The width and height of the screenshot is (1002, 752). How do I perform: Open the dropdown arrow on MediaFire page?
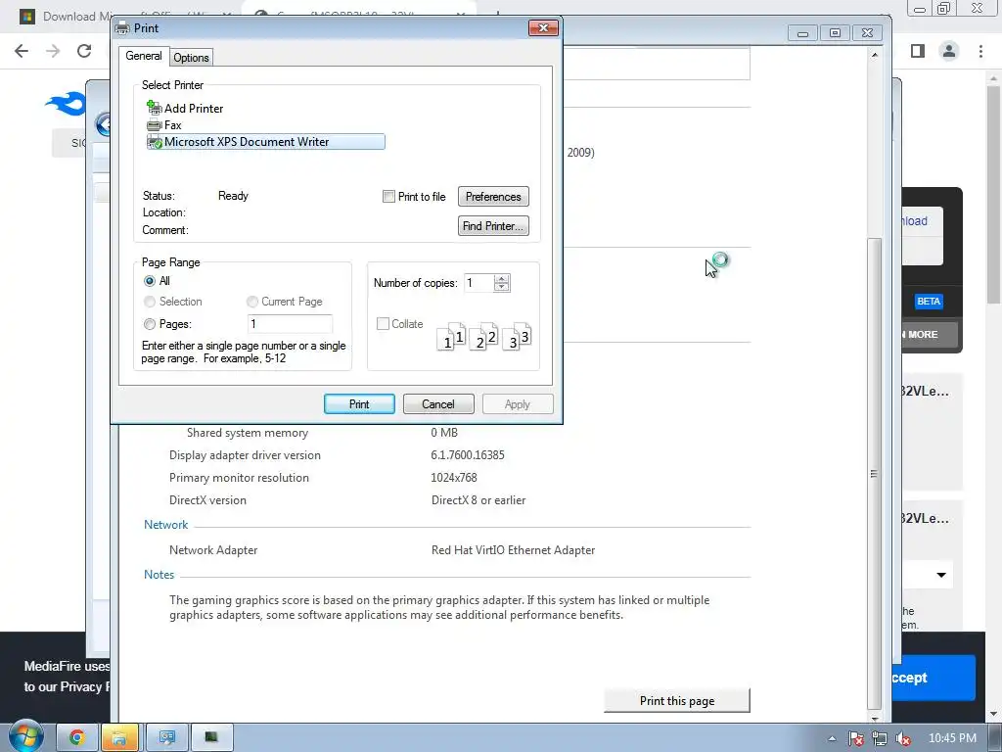pos(941,575)
